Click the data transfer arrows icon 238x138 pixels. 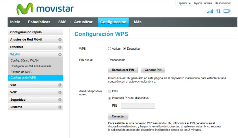[218, 11]
